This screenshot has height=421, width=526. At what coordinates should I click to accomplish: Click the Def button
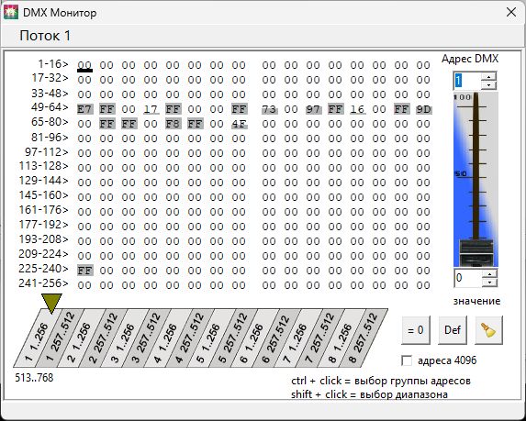(x=453, y=330)
